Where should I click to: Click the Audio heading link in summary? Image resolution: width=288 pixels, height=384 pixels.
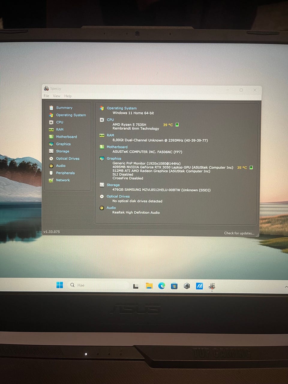pyautogui.click(x=111, y=208)
